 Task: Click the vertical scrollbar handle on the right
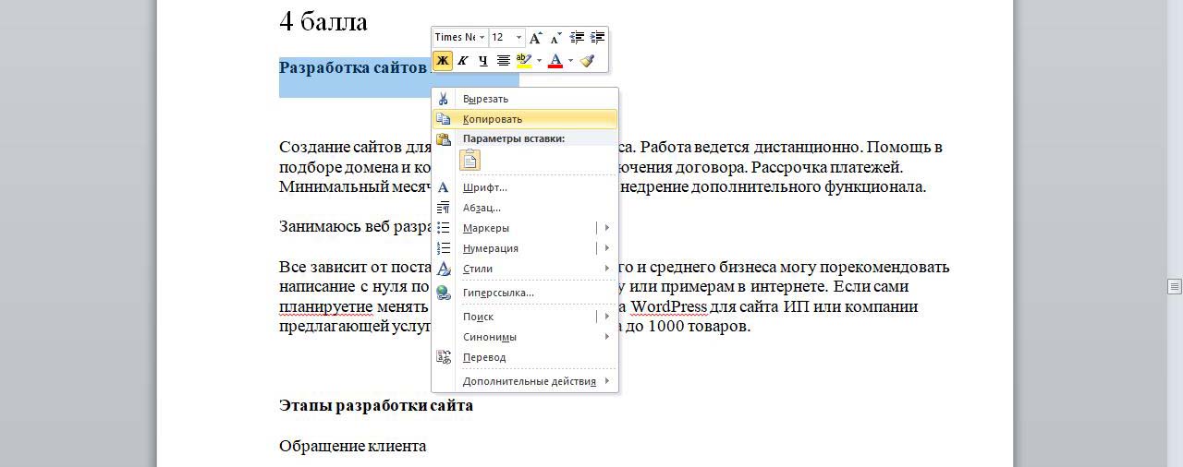[1174, 286]
